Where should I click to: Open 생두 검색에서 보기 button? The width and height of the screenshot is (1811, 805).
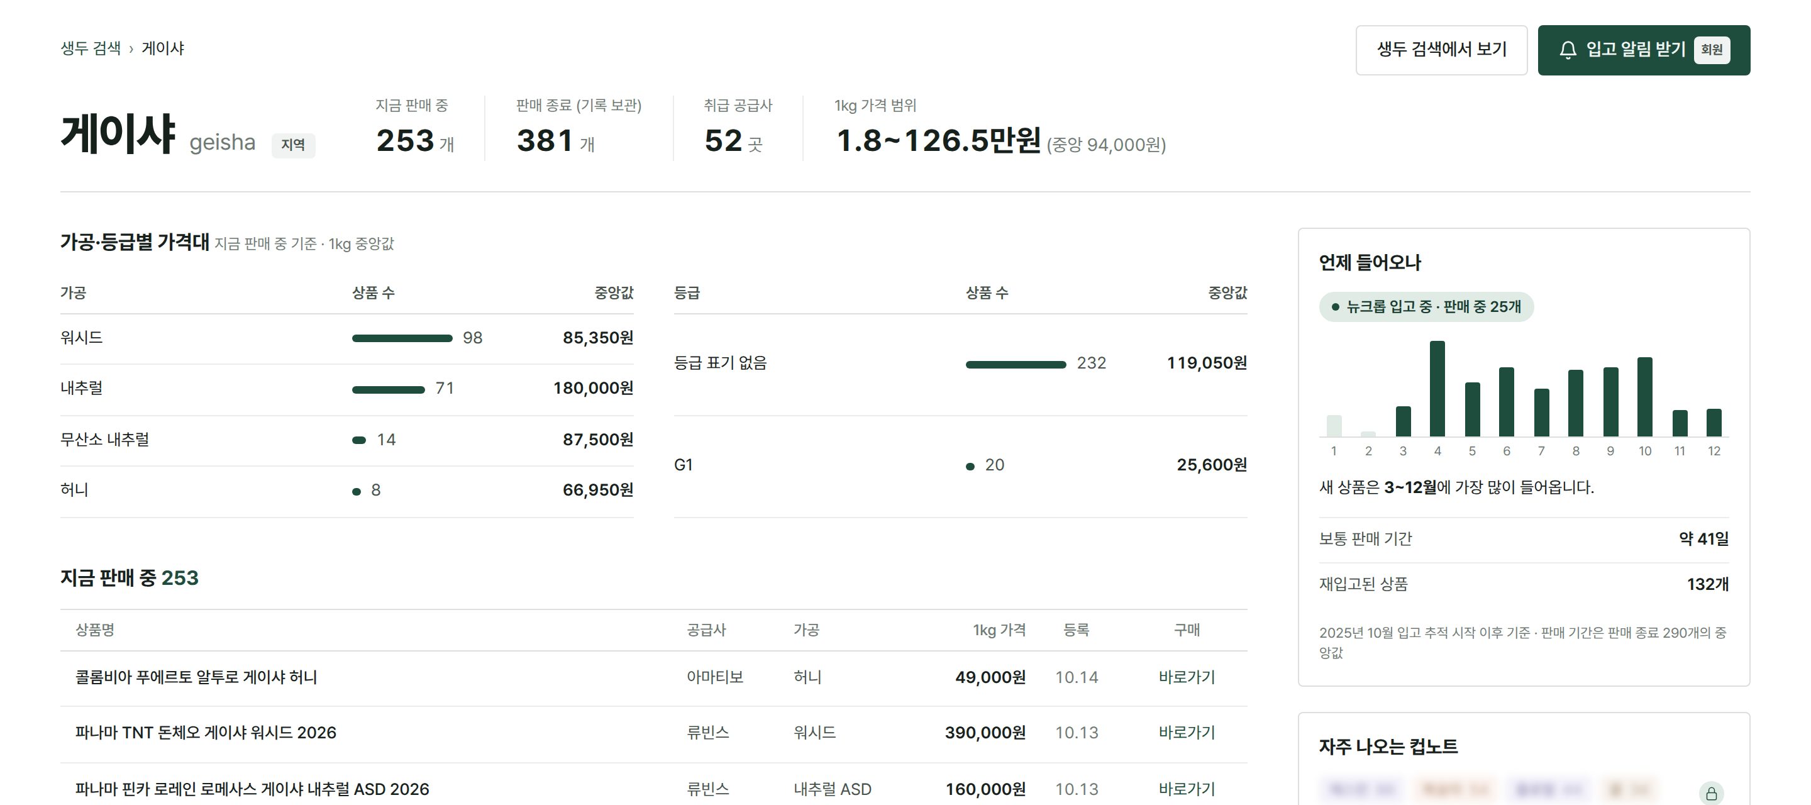[x=1441, y=50]
